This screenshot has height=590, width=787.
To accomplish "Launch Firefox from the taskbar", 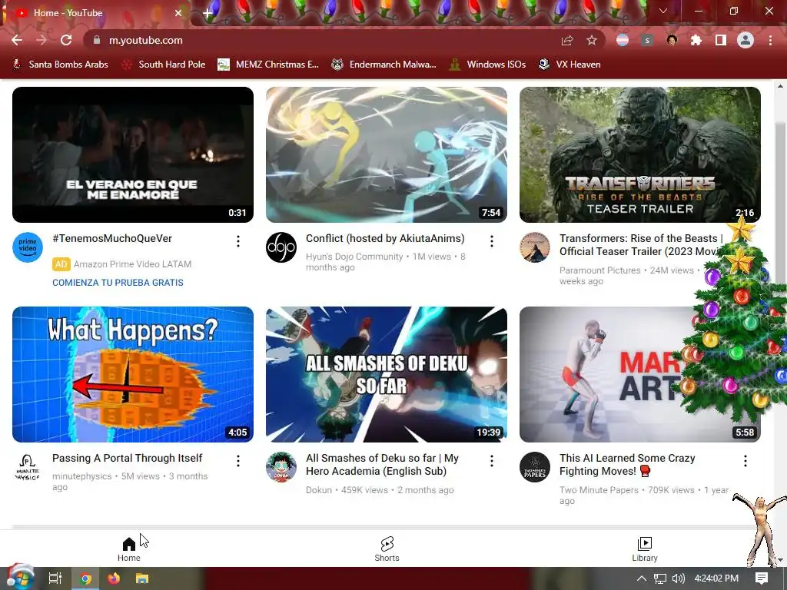I will click(114, 578).
